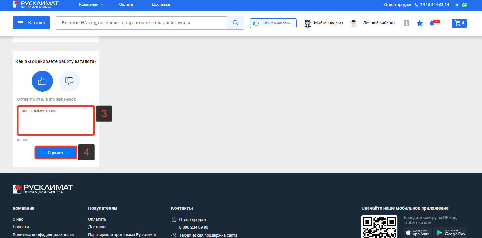Open footer Доставка link under Покупателям
Image resolution: width=482 pixels, height=238 pixels.
97,227
